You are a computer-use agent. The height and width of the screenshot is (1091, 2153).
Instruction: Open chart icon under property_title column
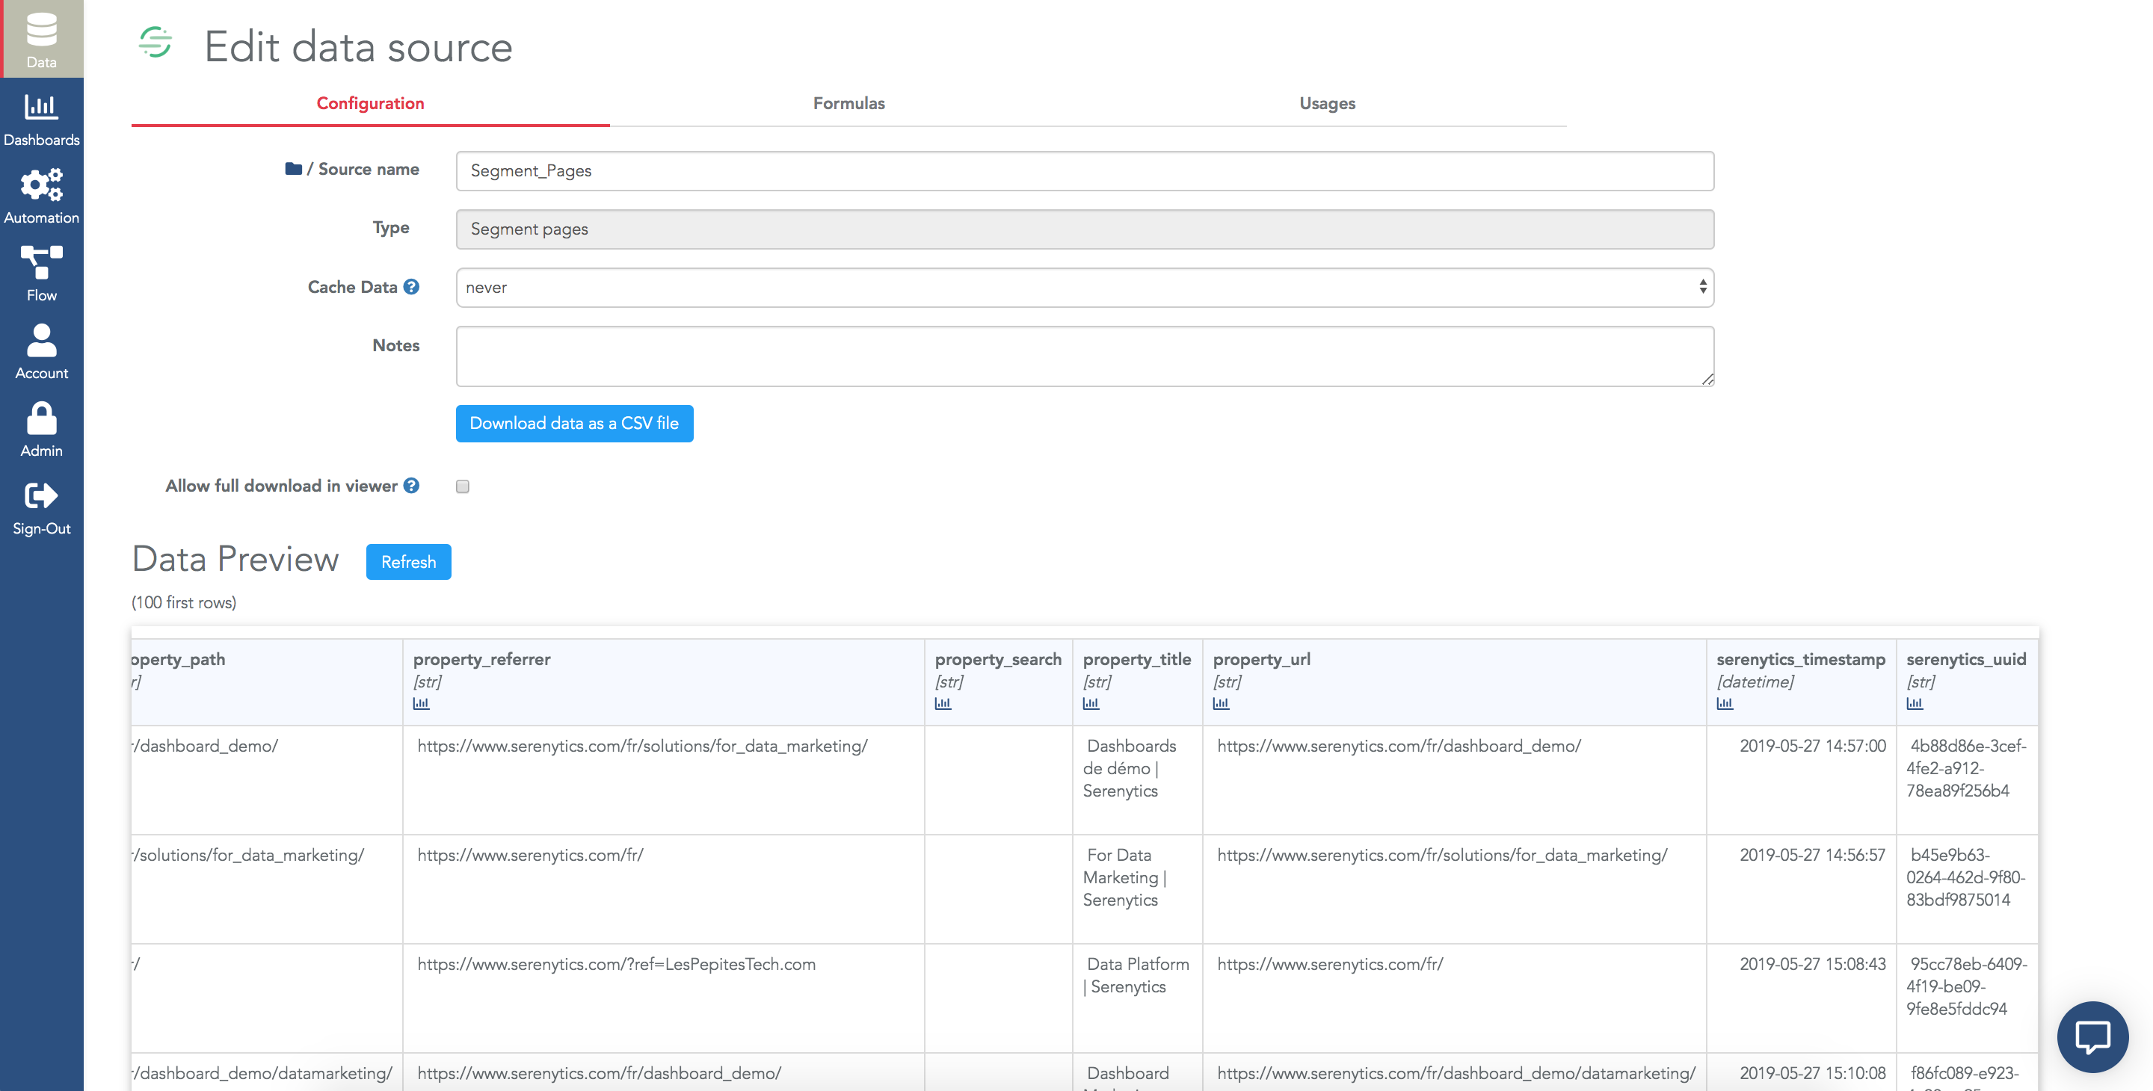[x=1091, y=703]
